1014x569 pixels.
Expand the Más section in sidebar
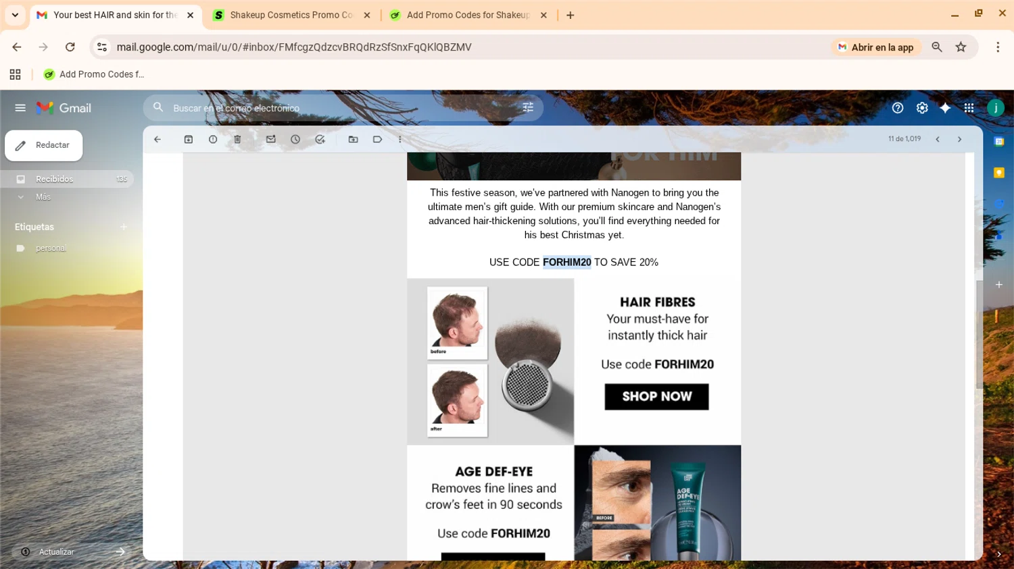(43, 197)
